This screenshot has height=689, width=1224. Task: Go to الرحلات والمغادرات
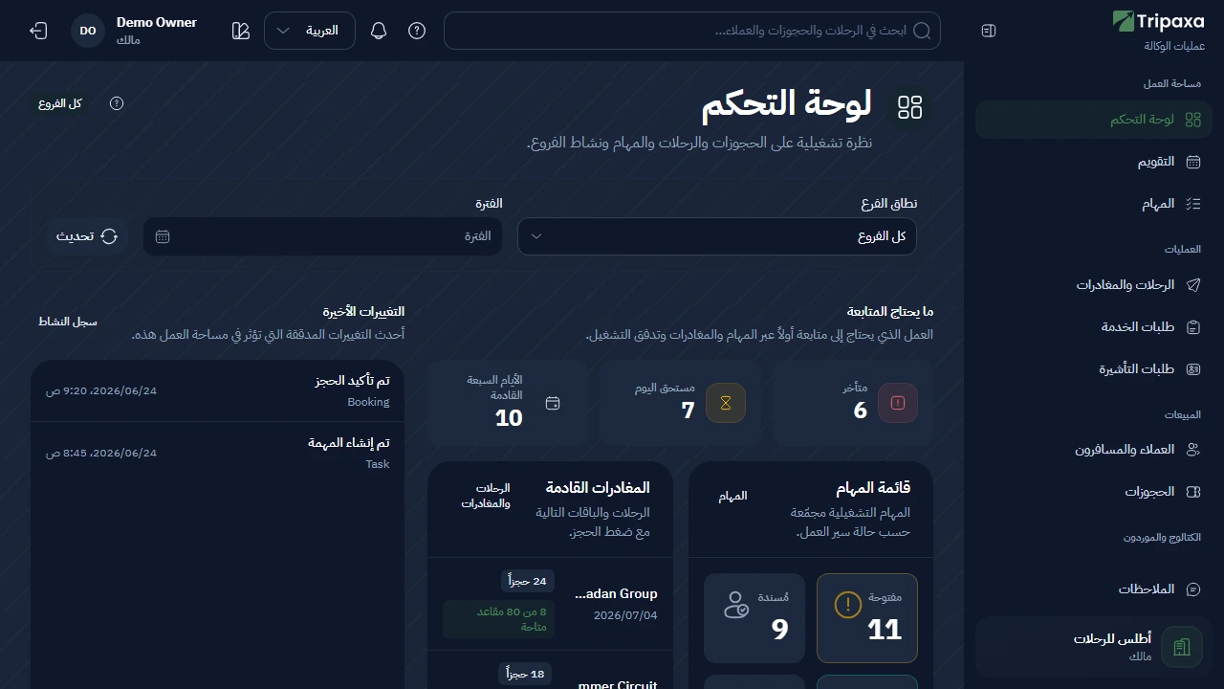(x=1094, y=284)
